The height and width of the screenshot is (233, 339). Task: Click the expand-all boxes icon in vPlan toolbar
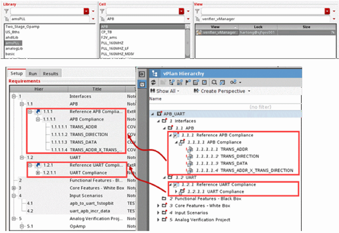(x=222, y=82)
